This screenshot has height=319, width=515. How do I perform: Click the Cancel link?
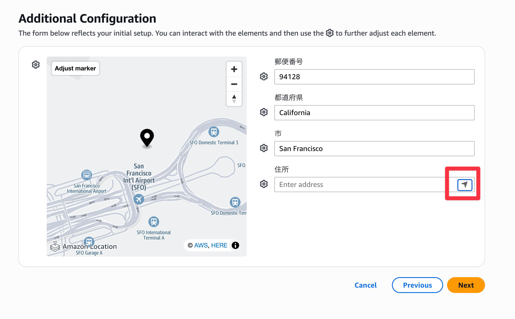366,285
